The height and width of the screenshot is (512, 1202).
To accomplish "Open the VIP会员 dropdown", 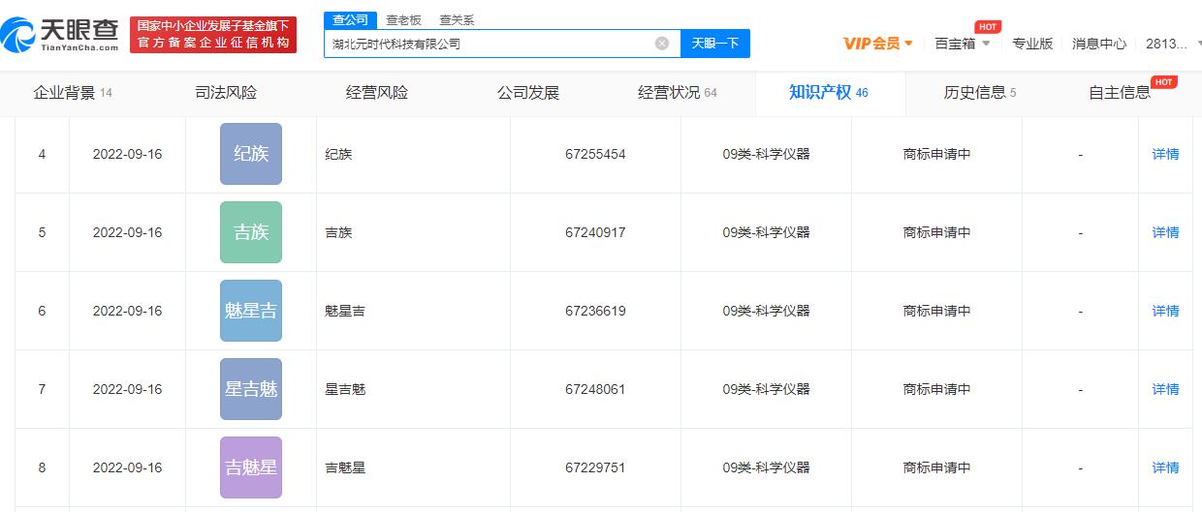I will [x=878, y=44].
